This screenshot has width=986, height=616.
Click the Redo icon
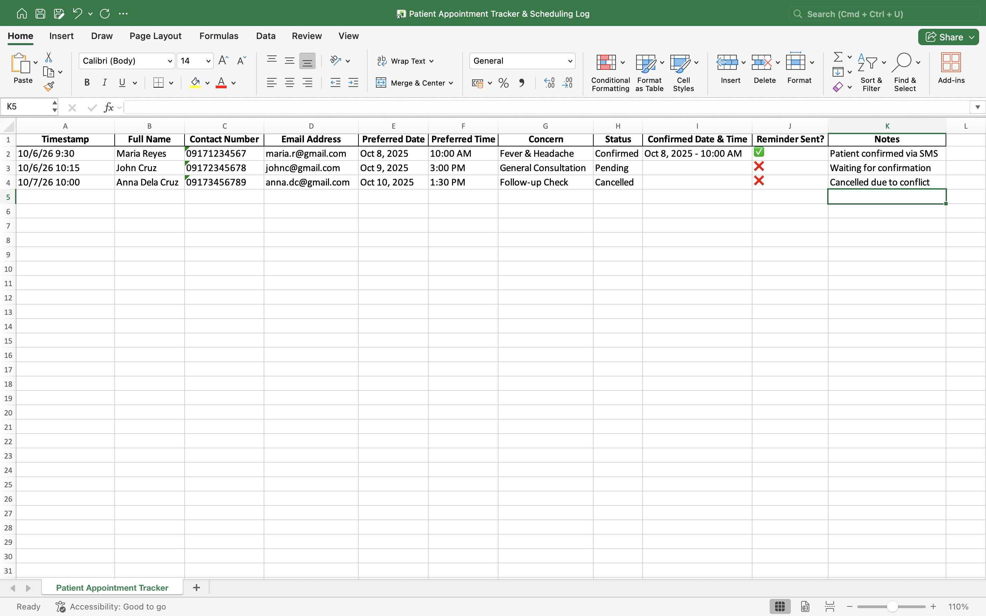(x=105, y=13)
